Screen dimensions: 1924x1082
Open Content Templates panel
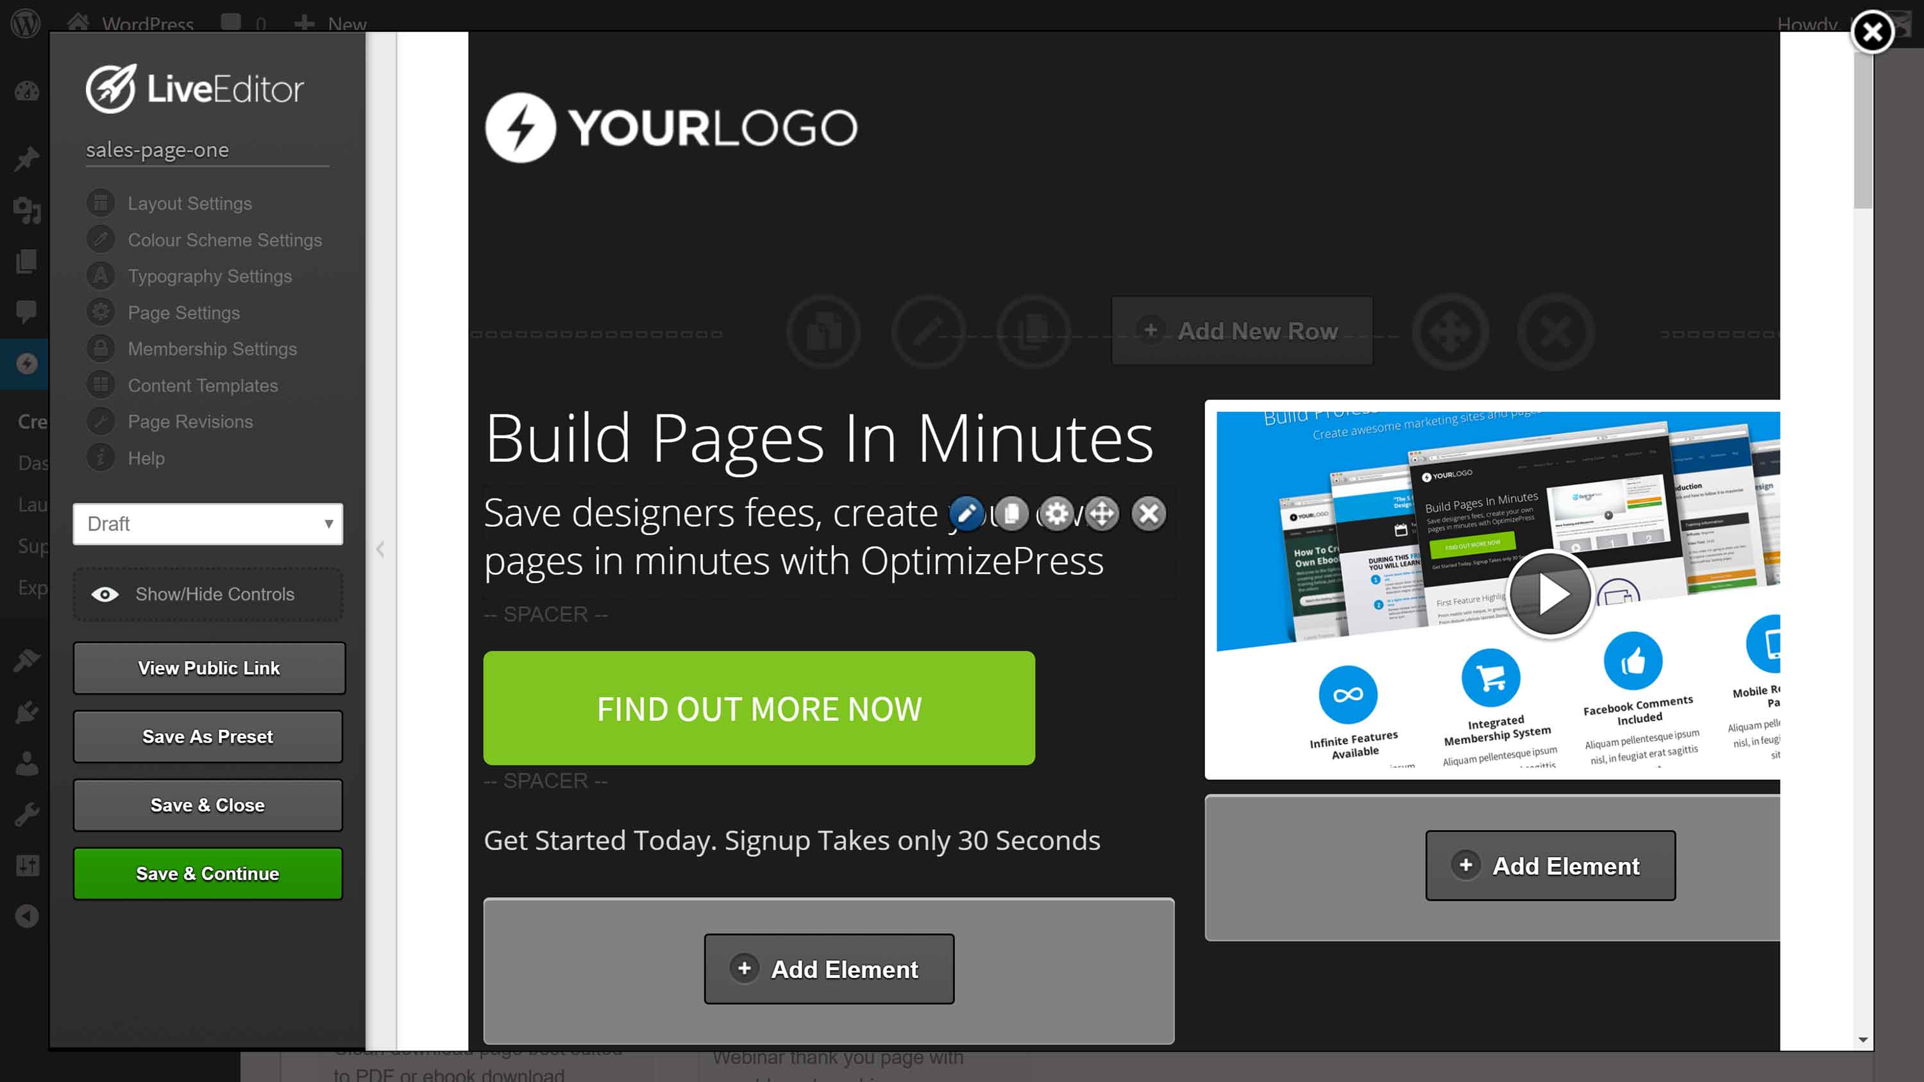(203, 384)
